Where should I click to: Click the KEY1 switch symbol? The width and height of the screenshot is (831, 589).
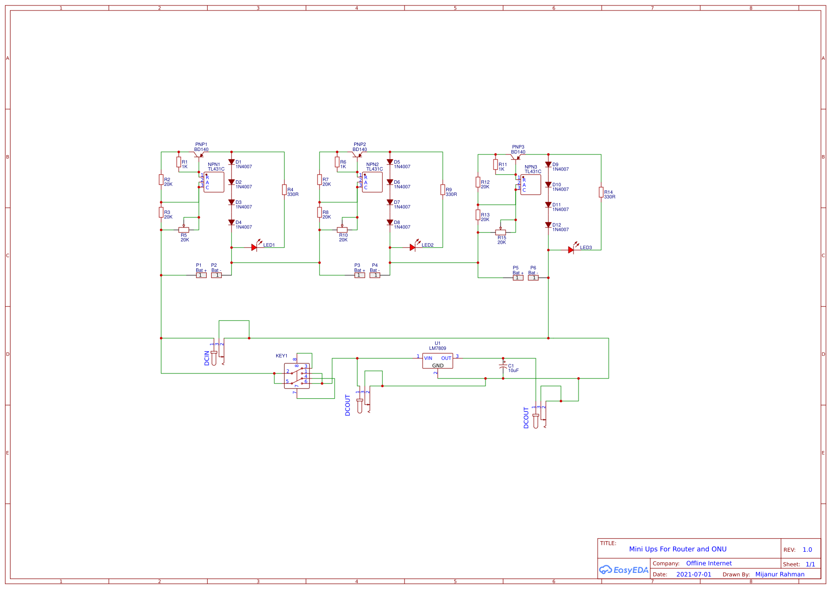tap(297, 376)
